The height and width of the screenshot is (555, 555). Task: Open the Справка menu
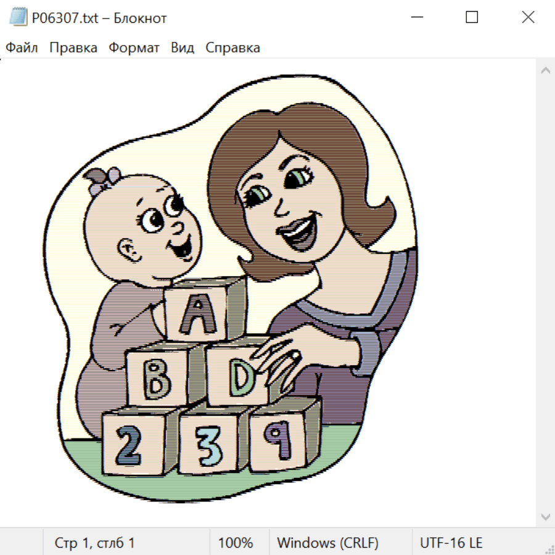(x=232, y=48)
